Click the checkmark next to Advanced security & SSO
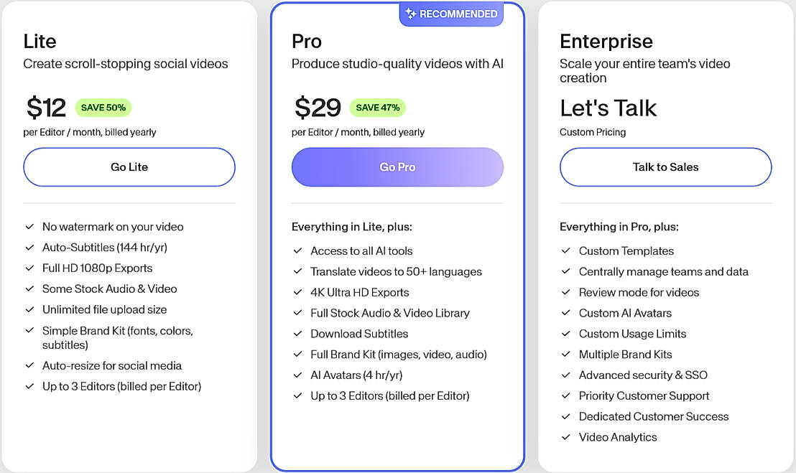 566,375
